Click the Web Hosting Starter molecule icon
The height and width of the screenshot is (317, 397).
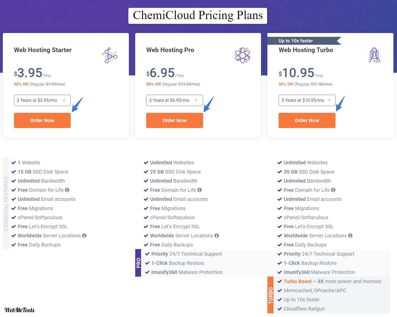click(x=110, y=55)
